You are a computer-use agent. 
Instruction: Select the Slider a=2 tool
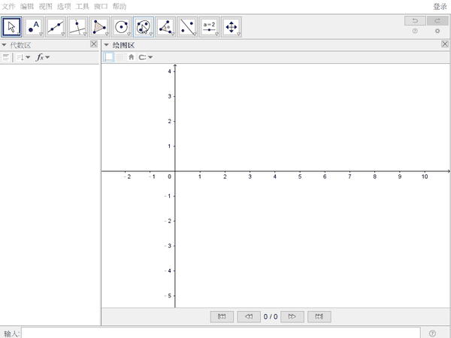(x=209, y=27)
